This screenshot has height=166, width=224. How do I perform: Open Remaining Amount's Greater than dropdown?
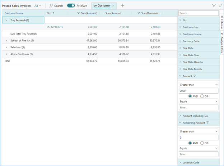tap(199, 131)
